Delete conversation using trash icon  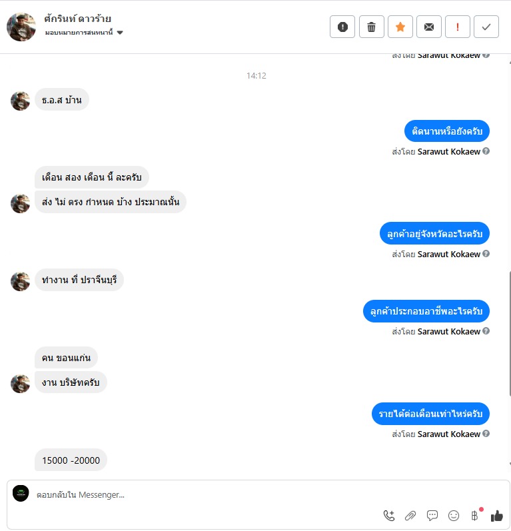pos(372,27)
